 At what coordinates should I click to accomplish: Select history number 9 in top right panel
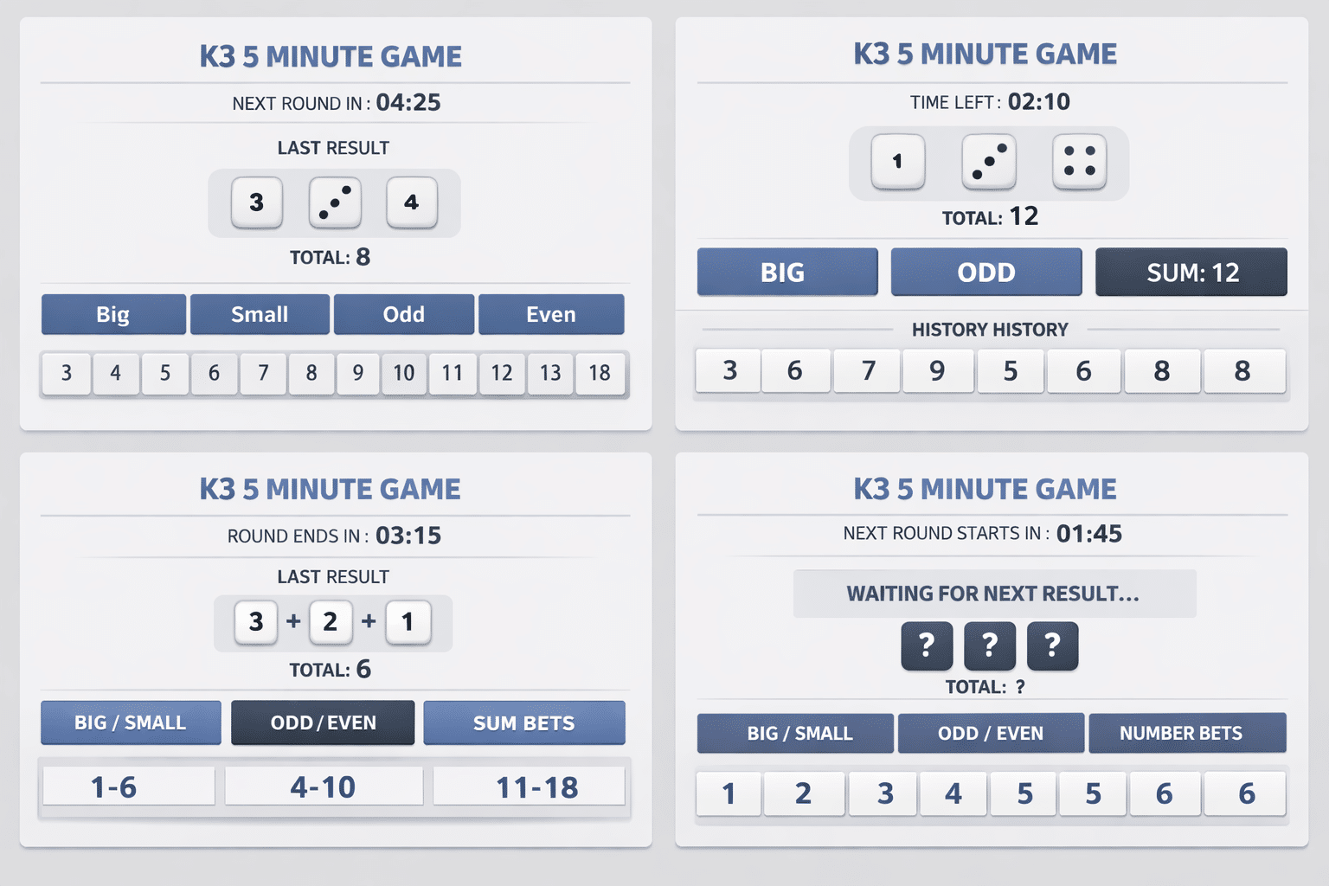pos(938,370)
